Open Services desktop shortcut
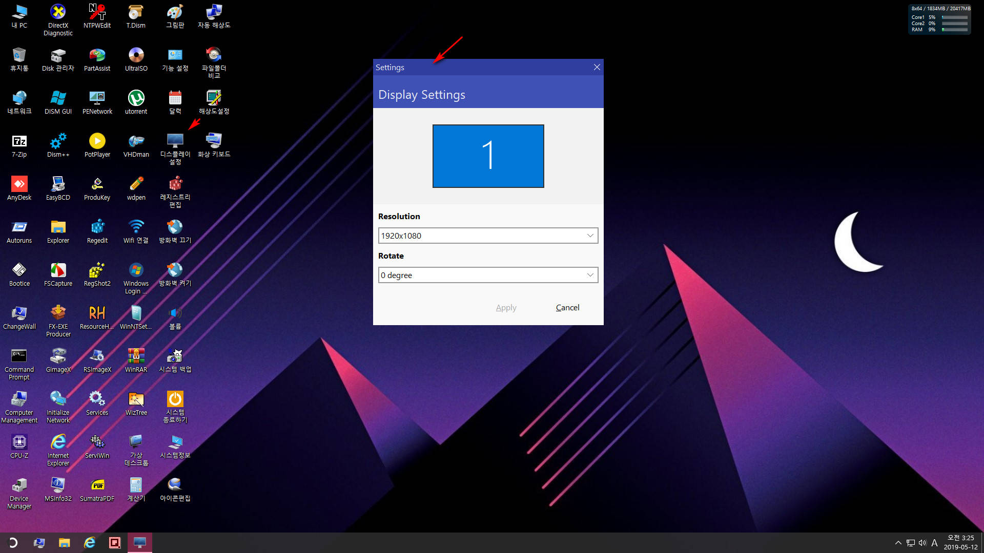Viewport: 984px width, 553px height. [97, 403]
